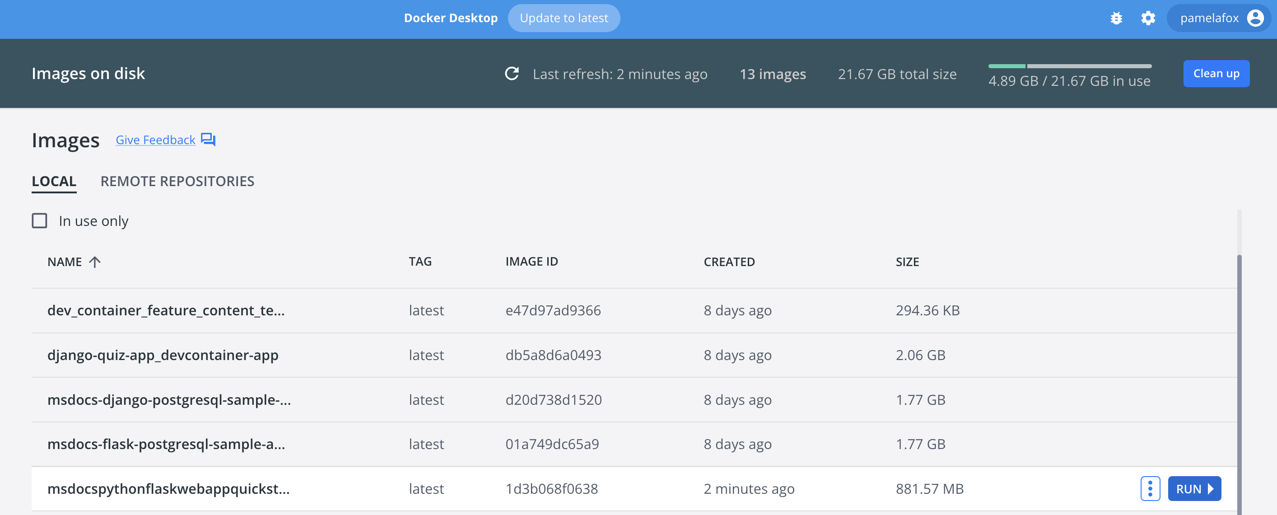Click the feedback chat icon beside Give Feedback

[x=208, y=140]
